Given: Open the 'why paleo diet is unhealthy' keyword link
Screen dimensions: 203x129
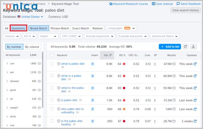Looking at the screenshot, I should [x=72, y=110].
